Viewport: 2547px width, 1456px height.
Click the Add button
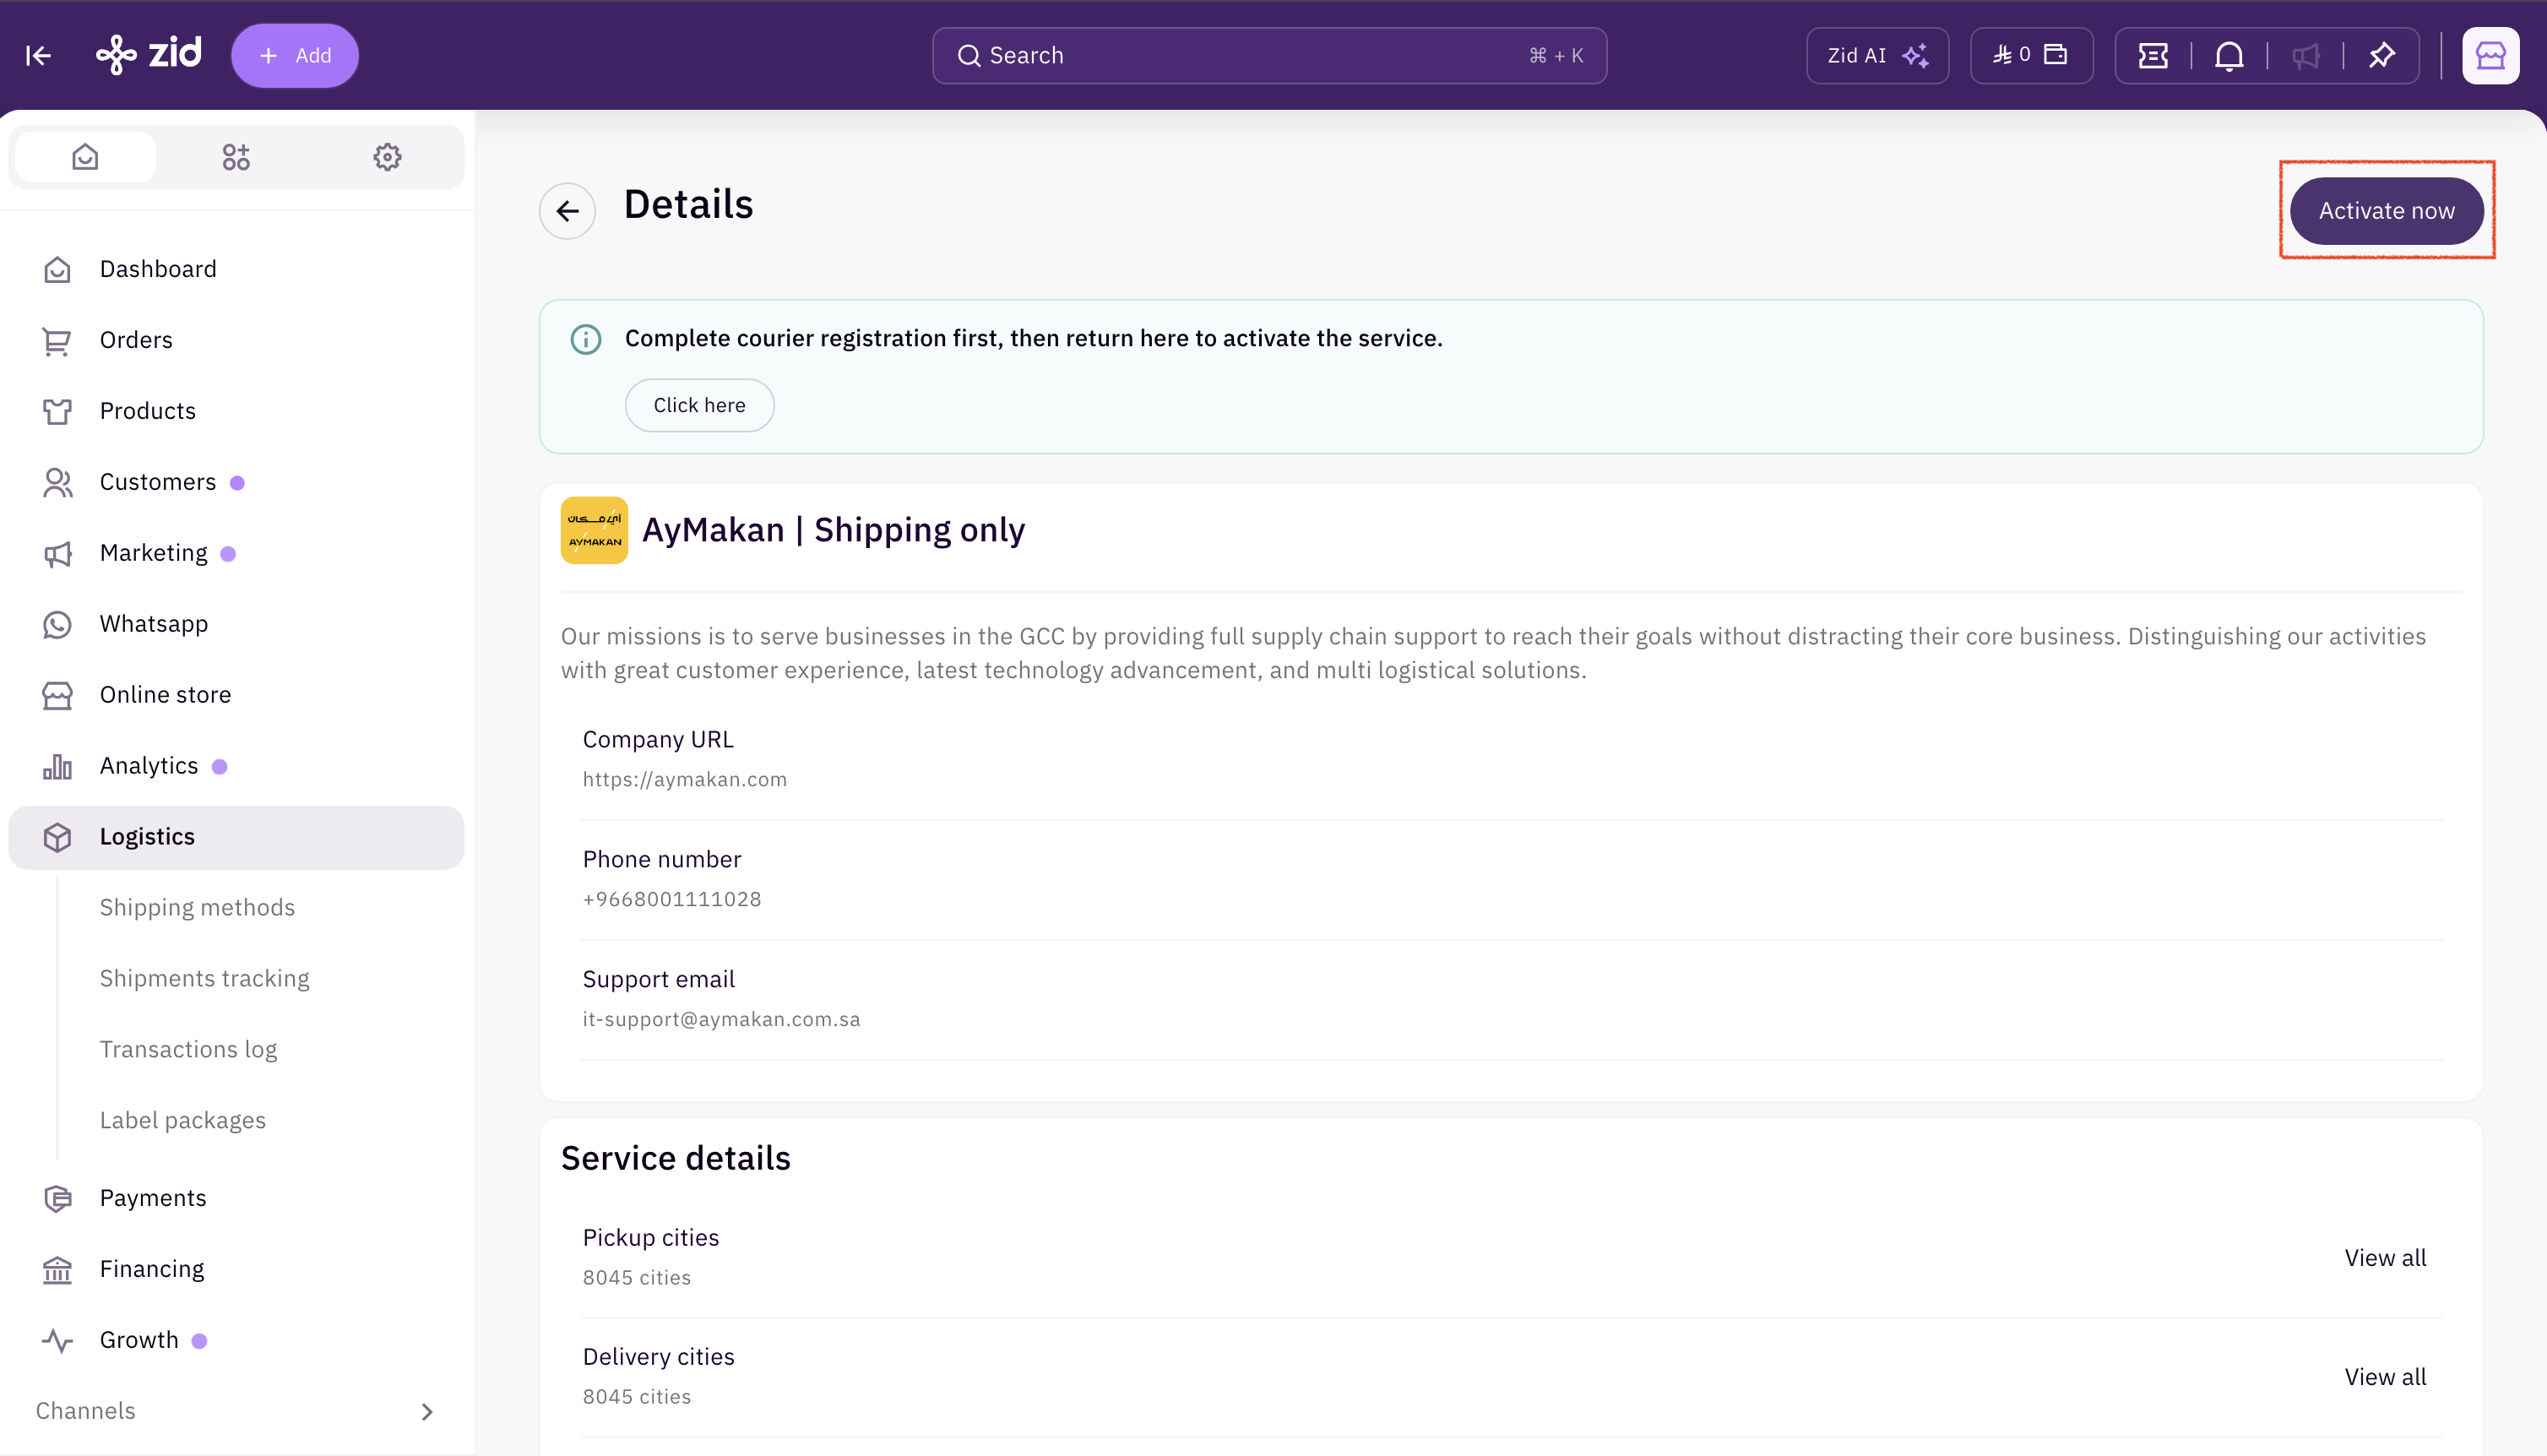295,56
